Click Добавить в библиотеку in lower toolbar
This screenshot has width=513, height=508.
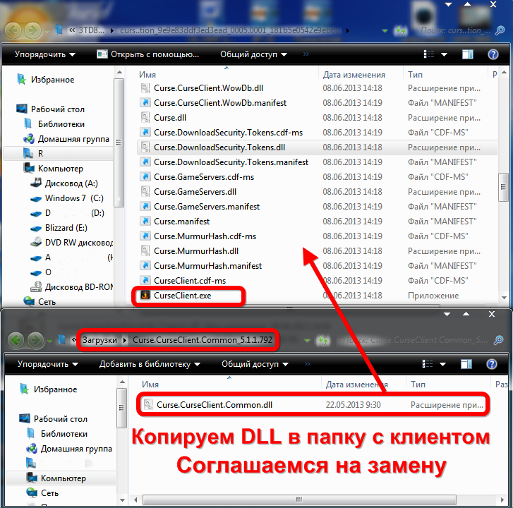pyautogui.click(x=149, y=364)
